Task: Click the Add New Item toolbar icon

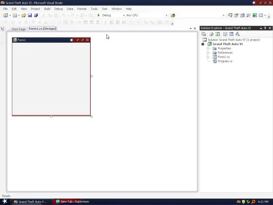Action: (15, 15)
